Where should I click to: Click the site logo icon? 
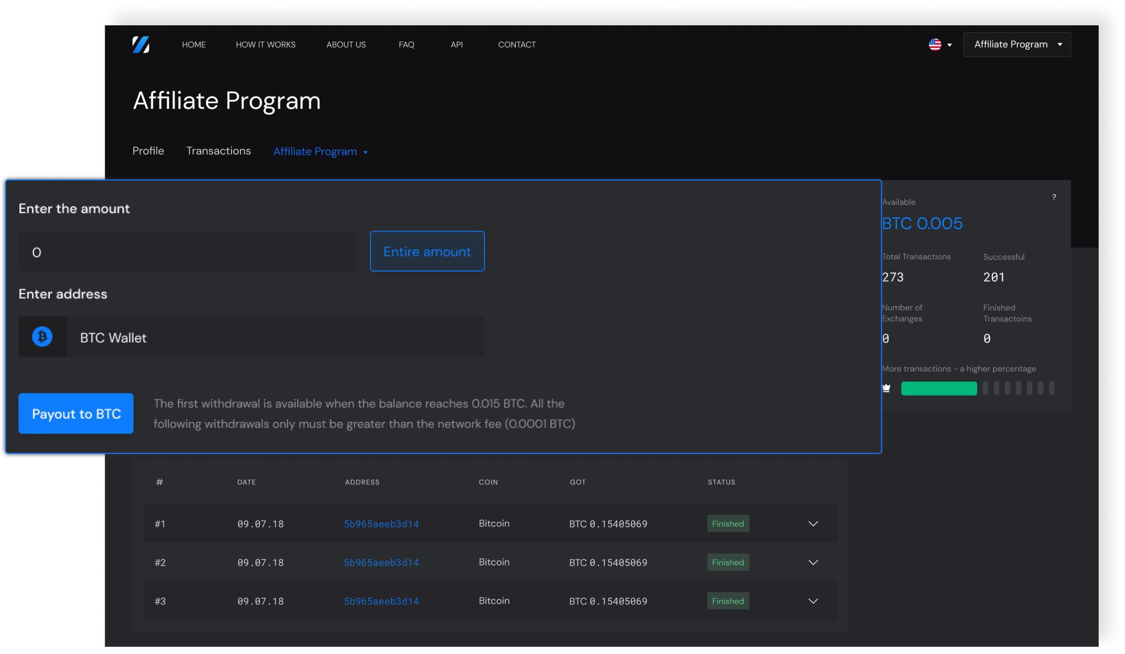(x=141, y=45)
